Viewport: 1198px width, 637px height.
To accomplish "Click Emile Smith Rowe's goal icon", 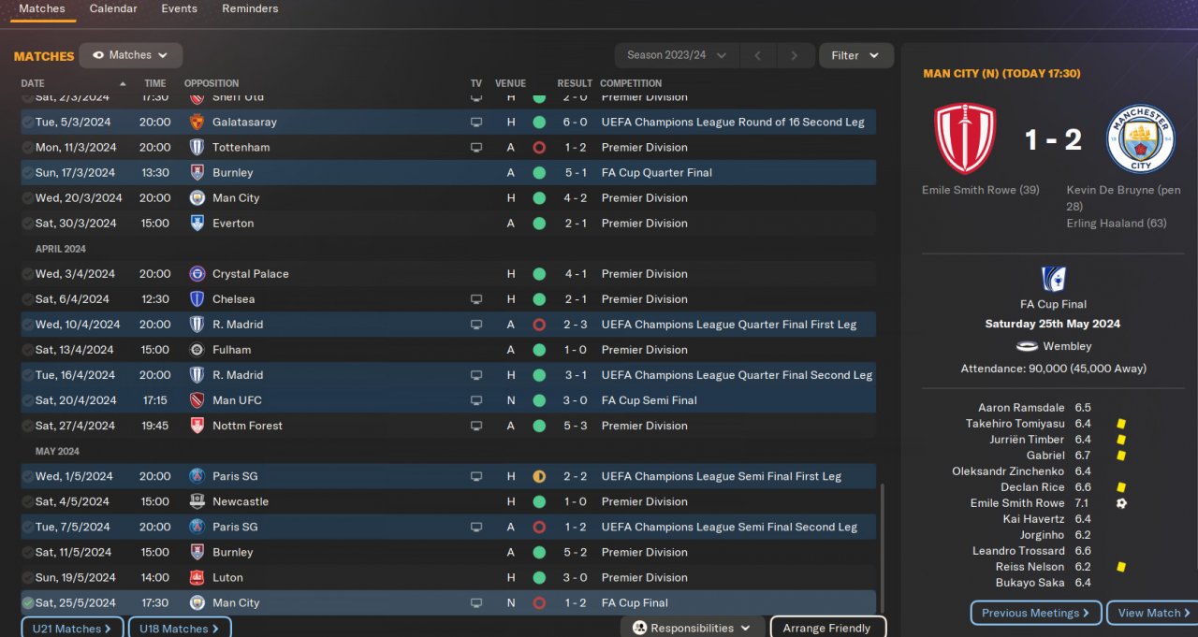I will pos(1121,503).
